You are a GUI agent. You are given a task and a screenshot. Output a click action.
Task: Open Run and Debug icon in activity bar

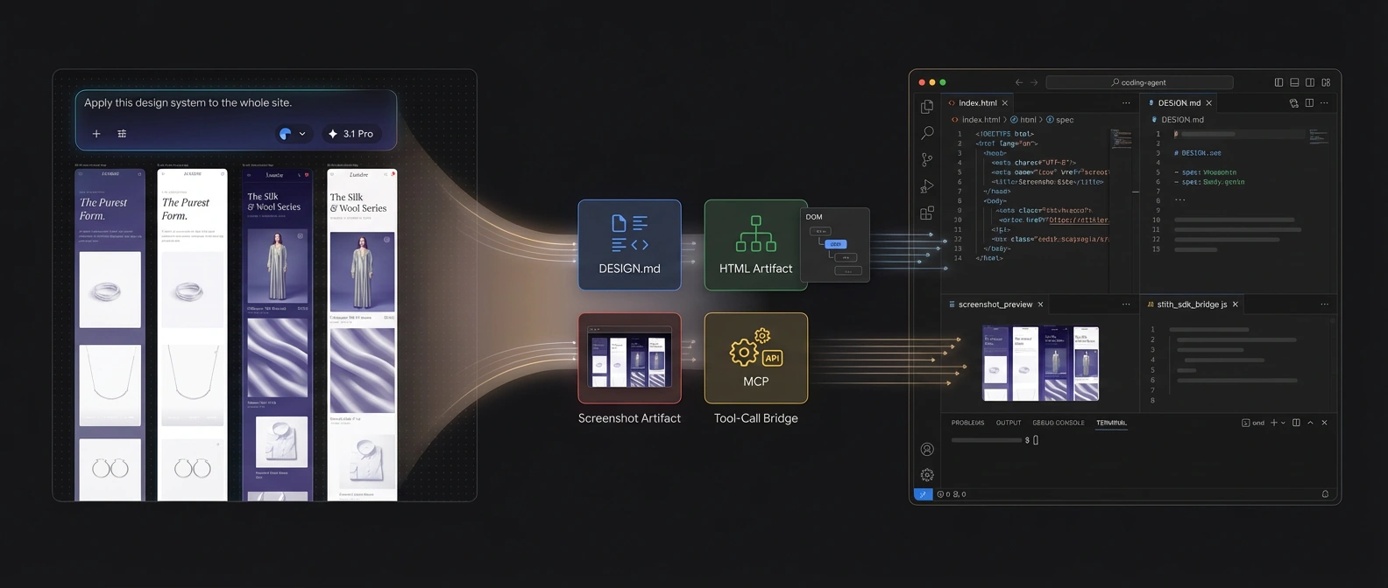(x=927, y=186)
